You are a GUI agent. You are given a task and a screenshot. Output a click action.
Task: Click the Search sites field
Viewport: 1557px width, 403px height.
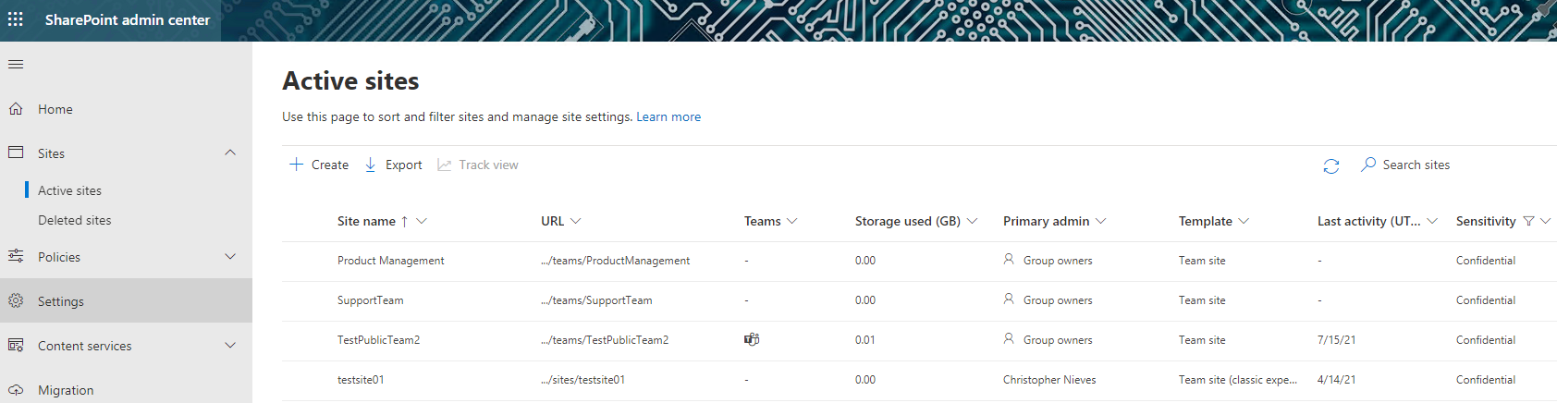tap(1416, 165)
